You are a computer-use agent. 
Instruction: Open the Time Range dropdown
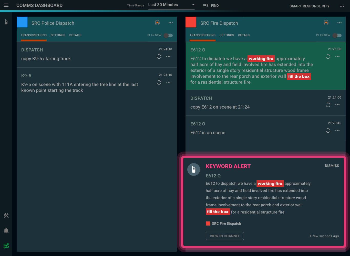[x=171, y=5]
